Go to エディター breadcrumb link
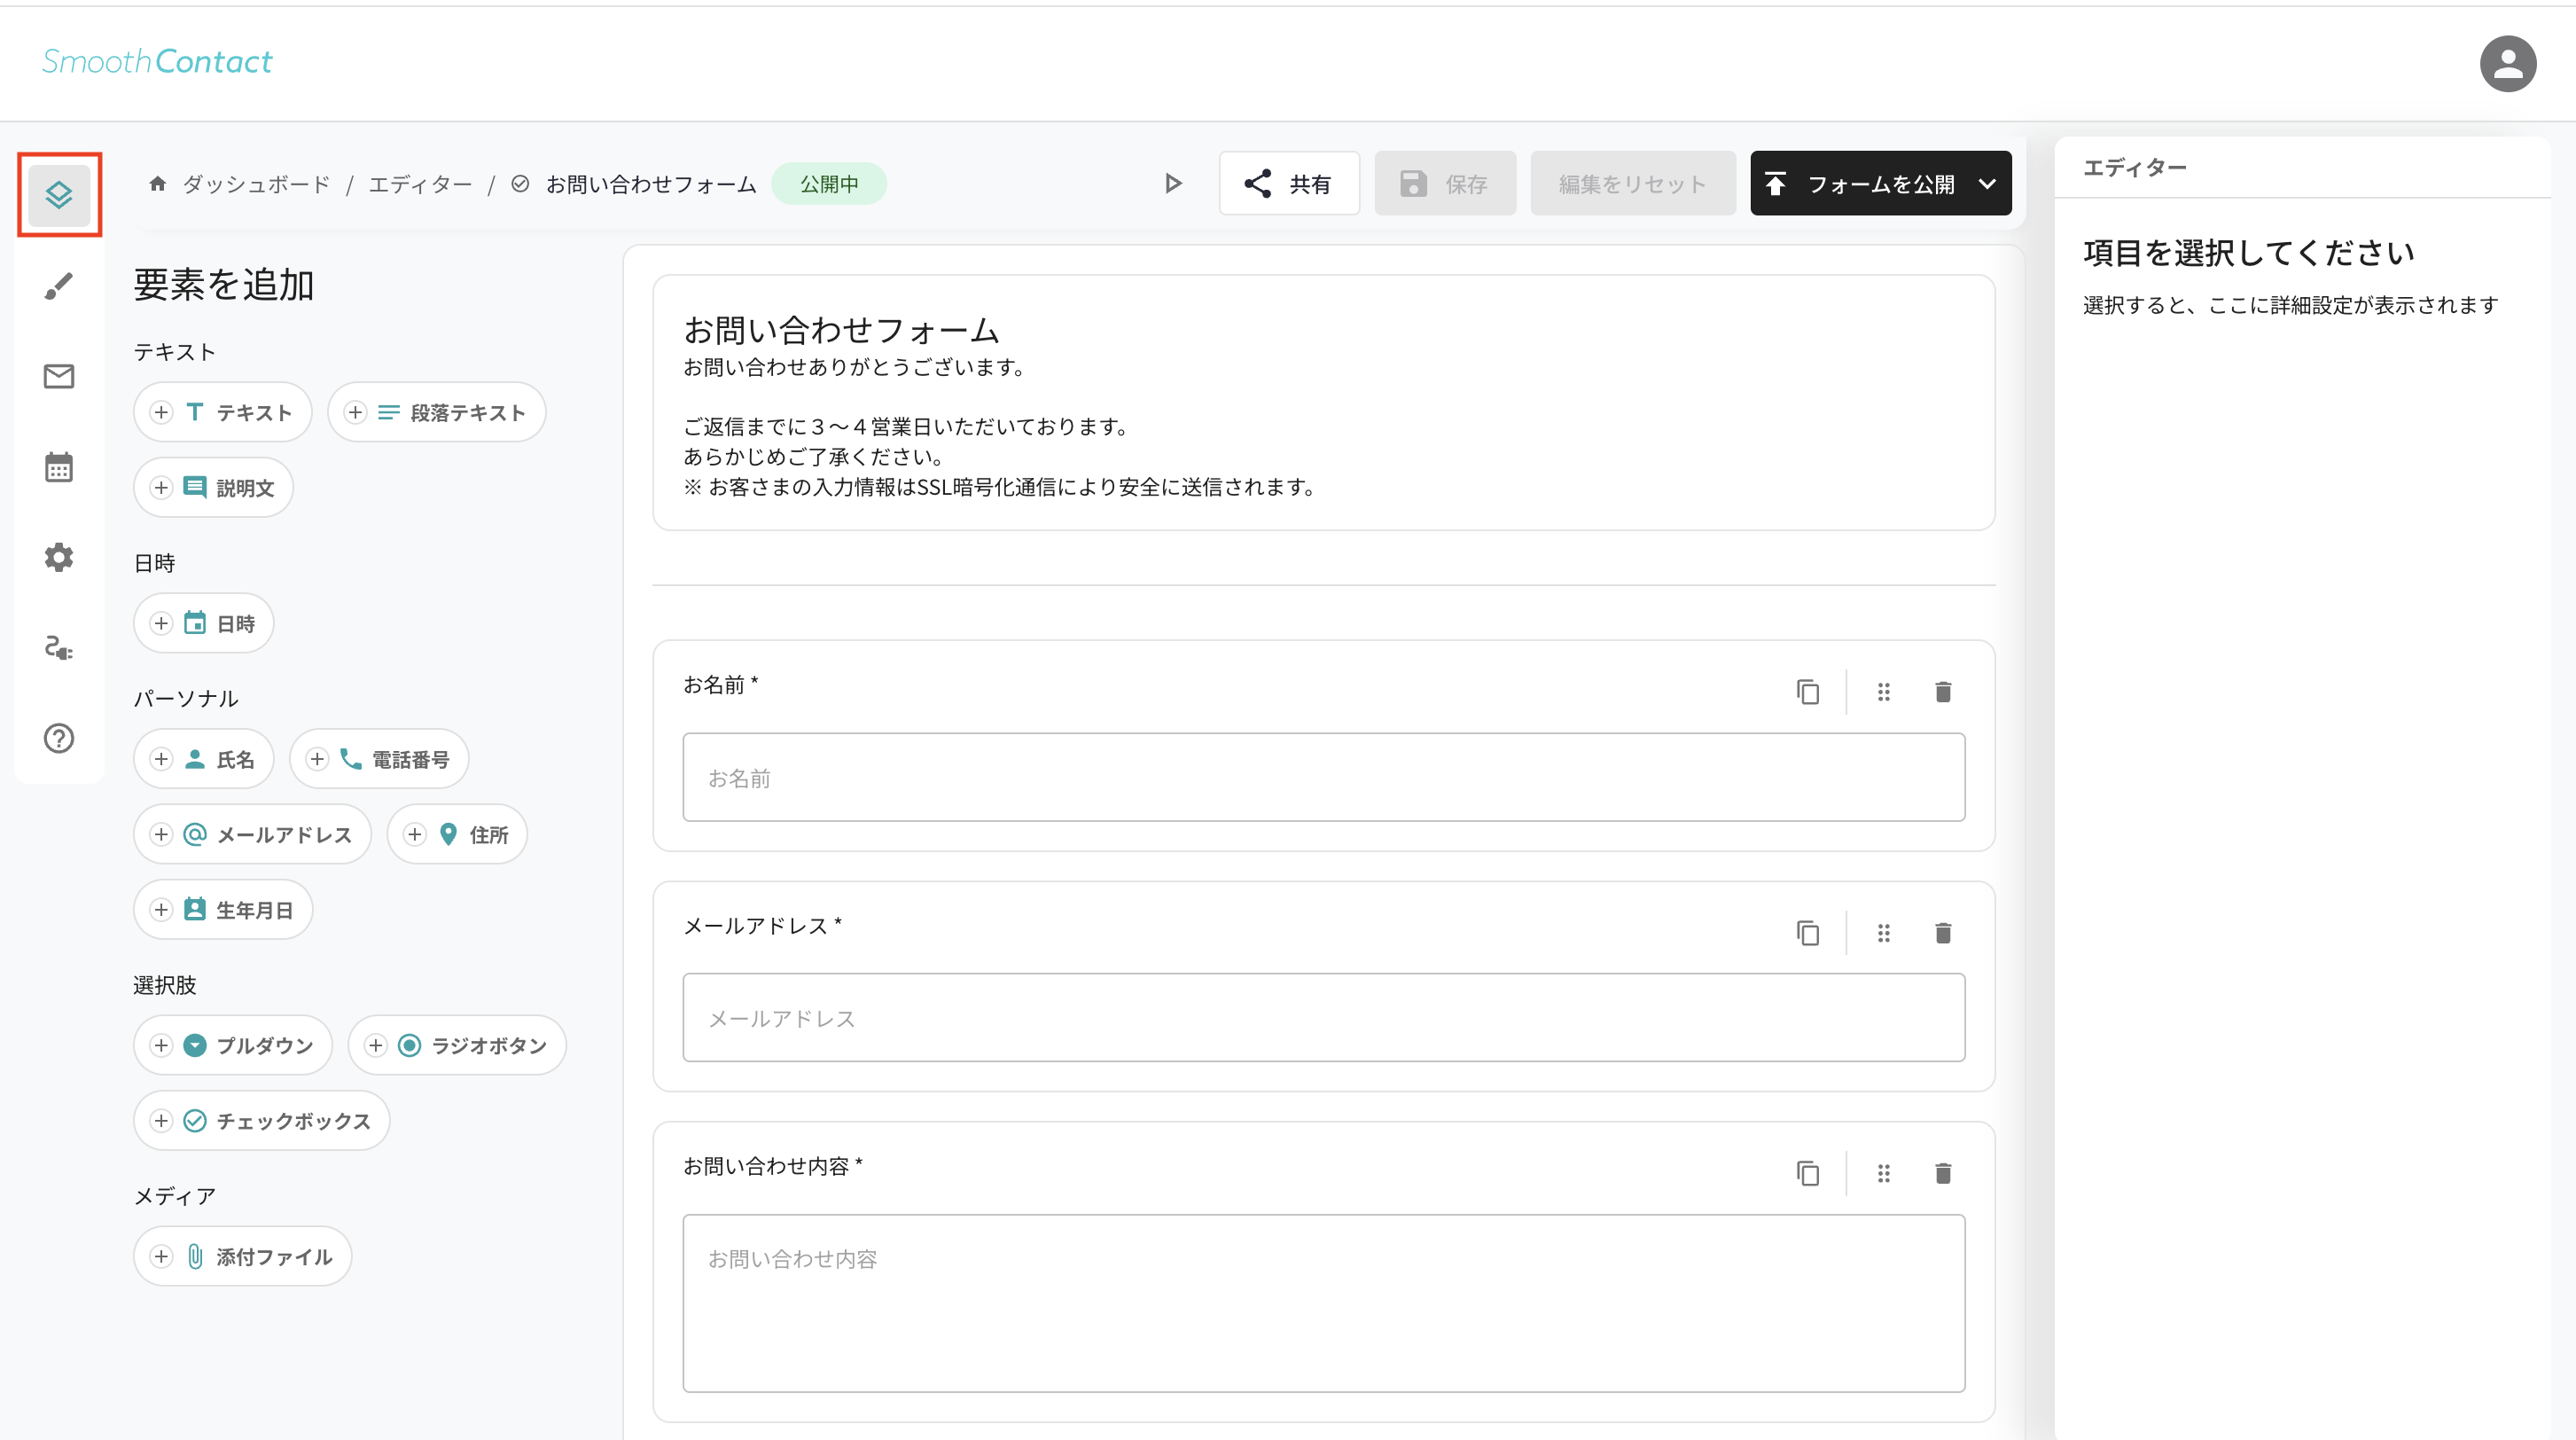This screenshot has width=2576, height=1440. pyautogui.click(x=420, y=184)
